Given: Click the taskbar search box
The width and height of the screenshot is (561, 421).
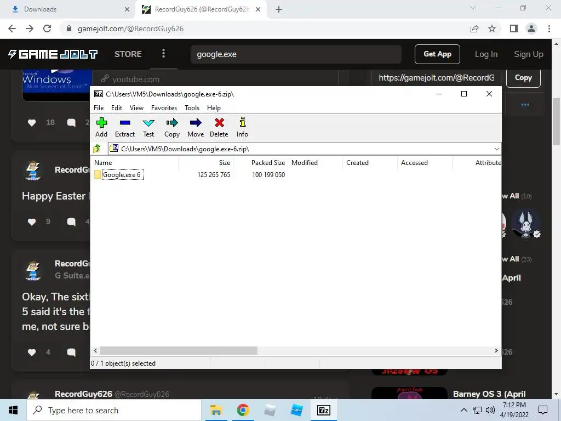Looking at the screenshot, I should [114, 410].
